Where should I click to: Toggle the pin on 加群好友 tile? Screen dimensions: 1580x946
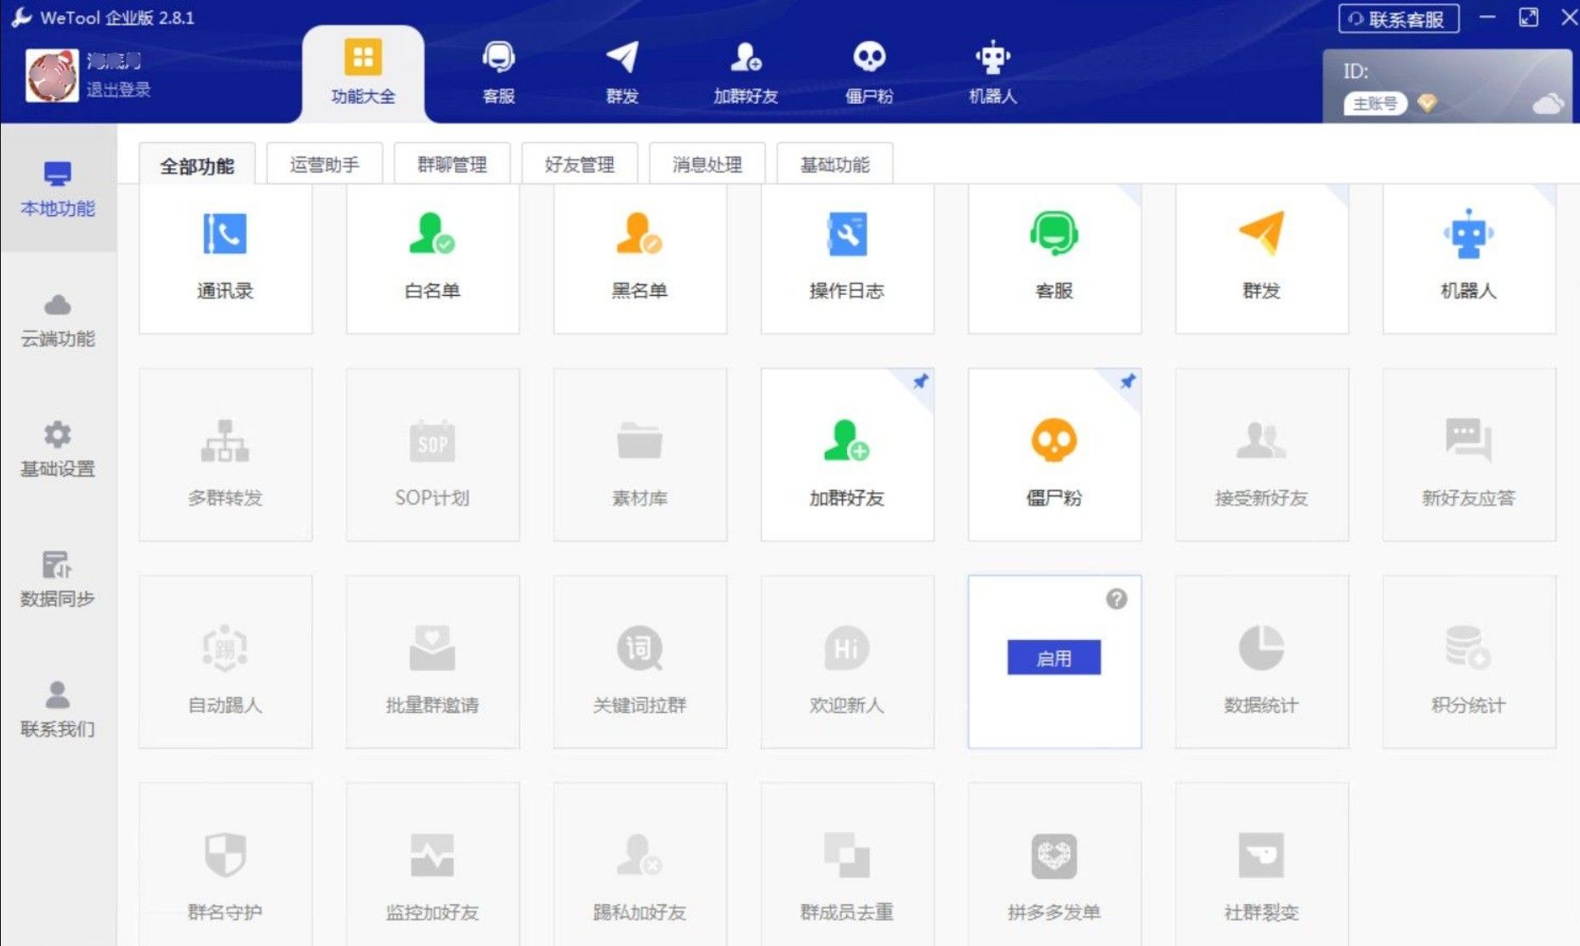[x=920, y=382]
